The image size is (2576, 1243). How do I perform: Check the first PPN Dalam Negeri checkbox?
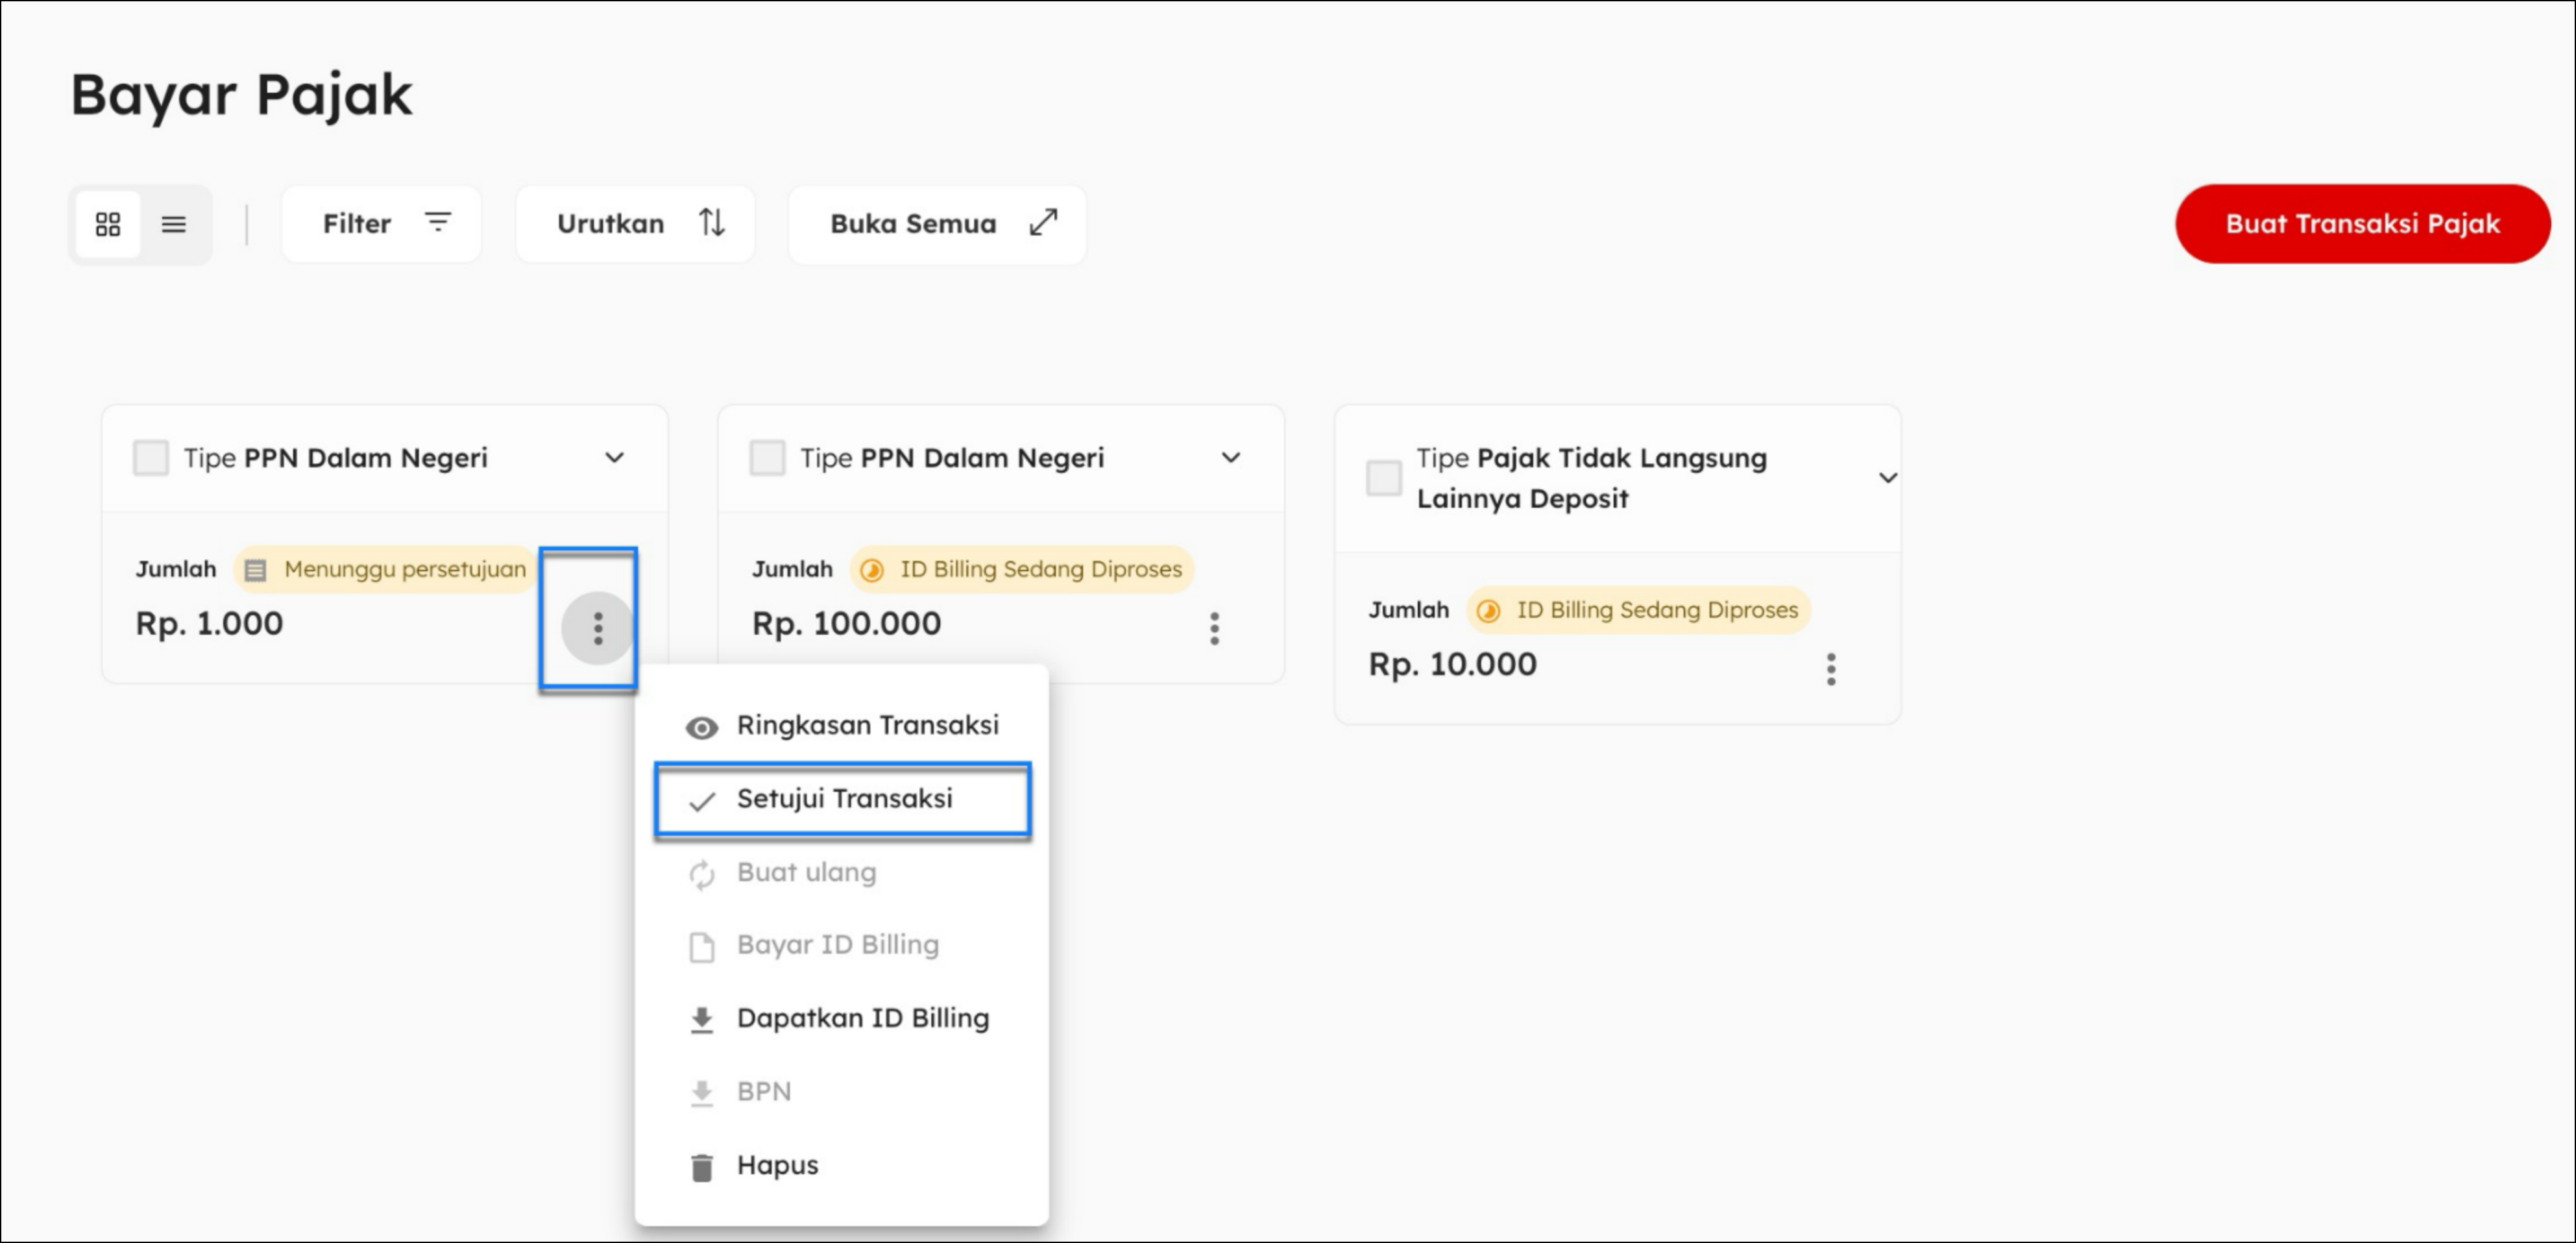coord(151,458)
